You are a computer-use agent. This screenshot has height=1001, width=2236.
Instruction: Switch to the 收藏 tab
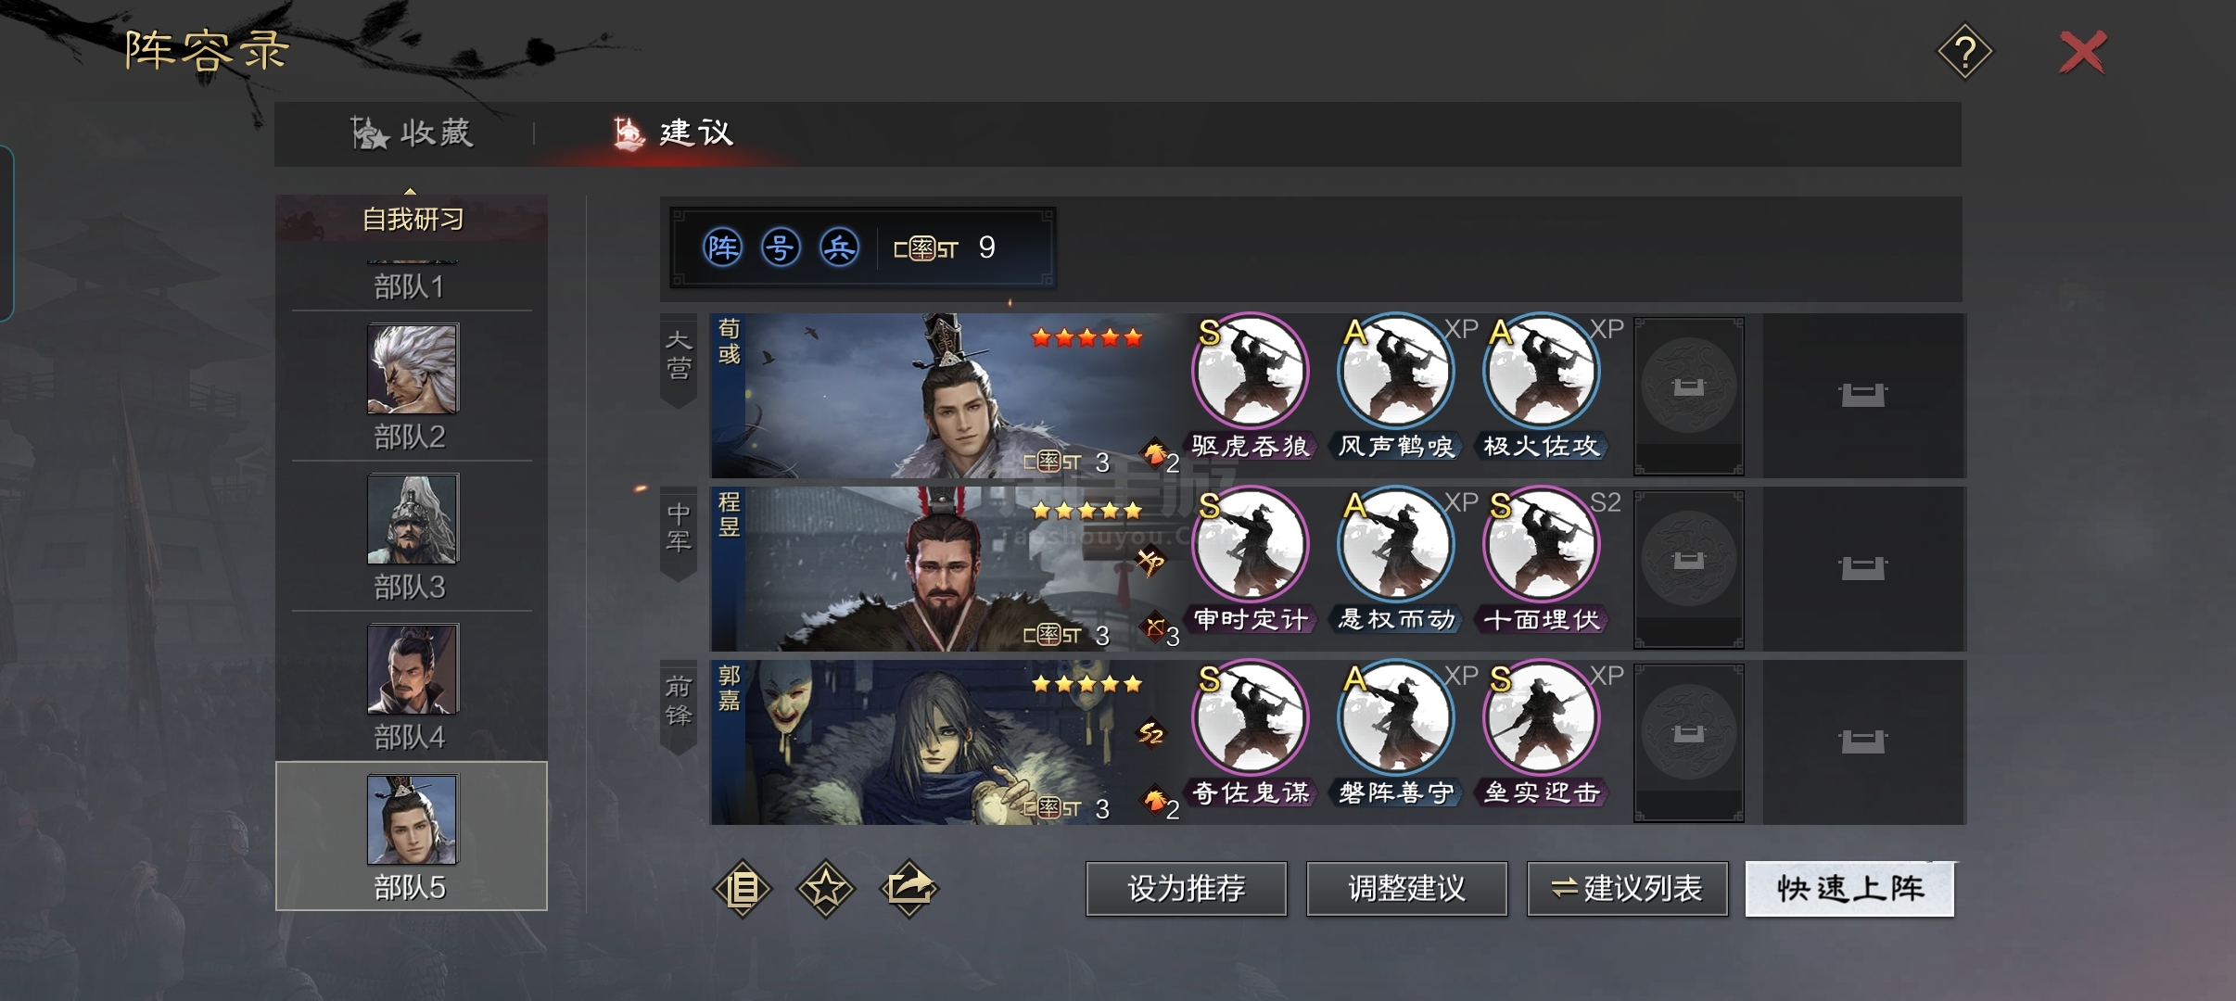[x=412, y=133]
